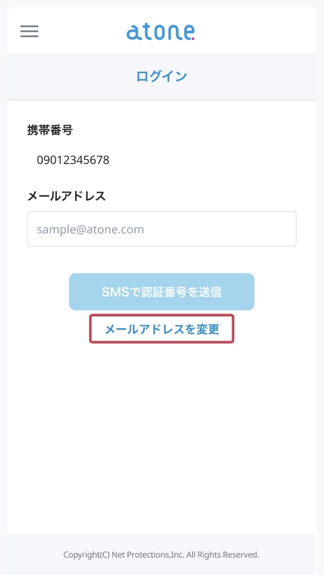The image size is (324, 575).
Task: Click the メールアドレス field label
Action: pyautogui.click(x=66, y=196)
